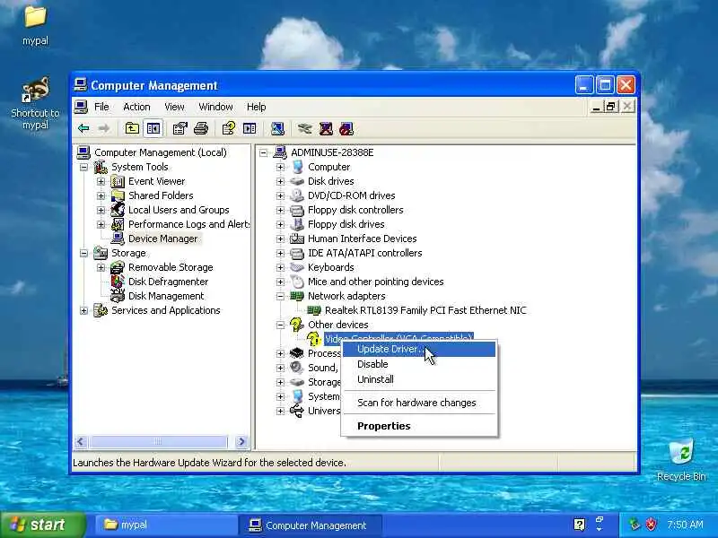
Task: Click the DVD/CD-ROM drives icon
Action: pyautogui.click(x=297, y=195)
